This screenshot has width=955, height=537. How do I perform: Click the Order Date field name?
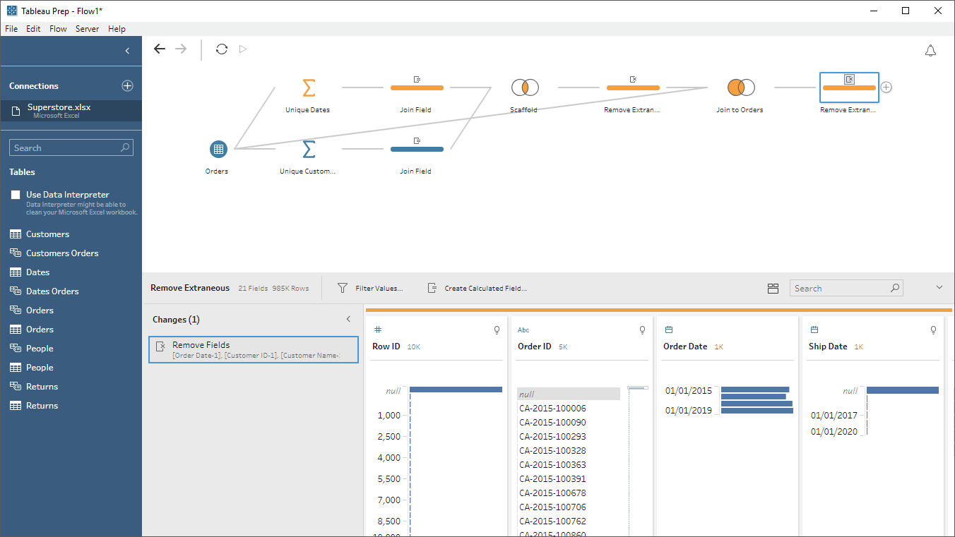coord(685,346)
